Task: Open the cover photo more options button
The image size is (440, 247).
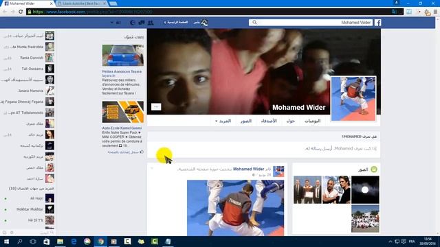Action: pos(156,107)
